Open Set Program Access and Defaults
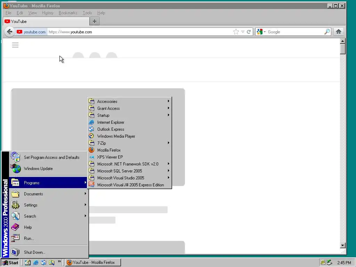Screen dimensions: 356x267 pyautogui.click(x=48, y=157)
